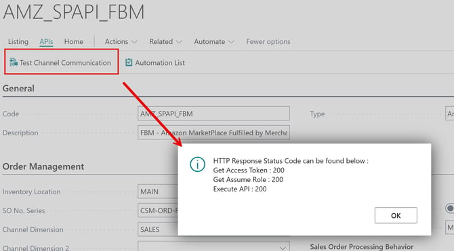Click the Type field label
Image resolution: width=454 pixels, height=251 pixels.
click(317, 114)
